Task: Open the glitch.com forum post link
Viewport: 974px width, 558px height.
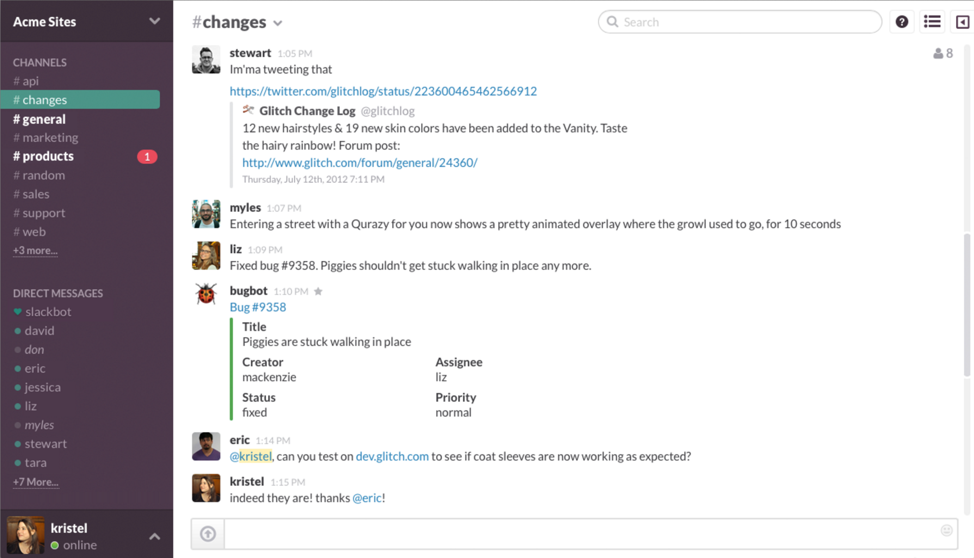Action: click(x=360, y=162)
